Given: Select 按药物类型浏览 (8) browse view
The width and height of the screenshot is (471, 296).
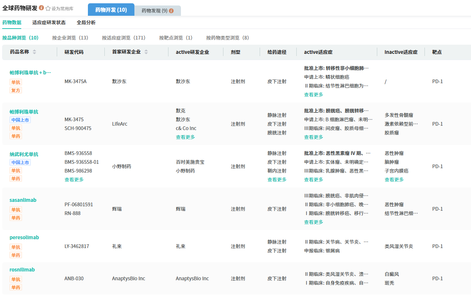Looking at the screenshot, I should (x=227, y=38).
